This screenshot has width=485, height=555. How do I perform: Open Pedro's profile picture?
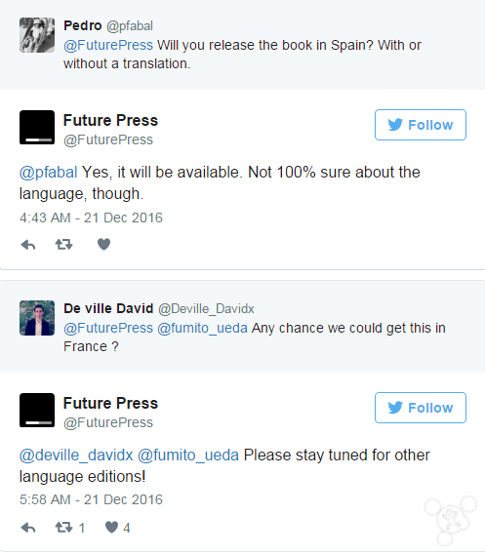37,35
